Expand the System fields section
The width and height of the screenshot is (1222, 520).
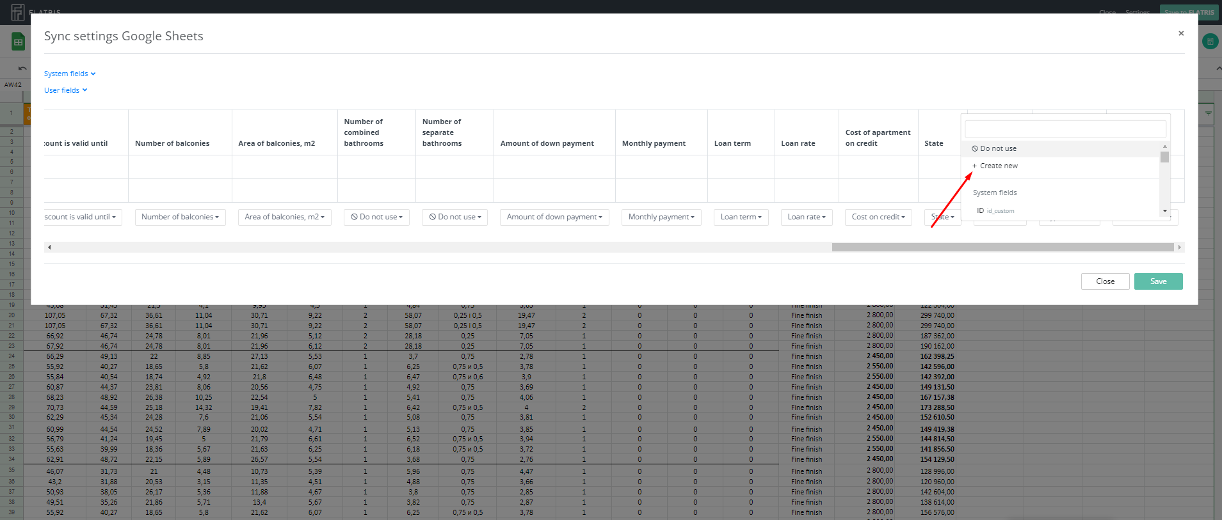(x=69, y=74)
